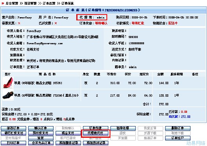Add a complaint record via 添加投诉记录
The height and width of the screenshot is (146, 207).
click(95, 143)
